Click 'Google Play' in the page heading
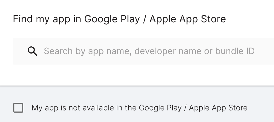274x122 pixels. (x=112, y=19)
